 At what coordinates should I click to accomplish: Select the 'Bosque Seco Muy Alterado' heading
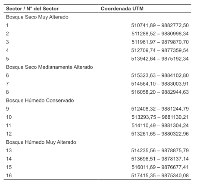click(x=37, y=17)
